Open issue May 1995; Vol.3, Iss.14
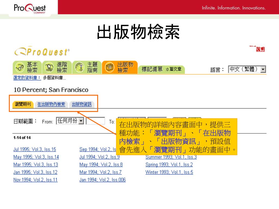The height and width of the screenshot is (209, 279). click(x=36, y=157)
